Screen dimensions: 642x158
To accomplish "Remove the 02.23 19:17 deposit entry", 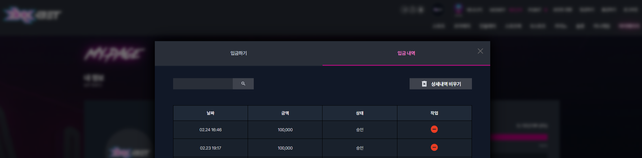I will pyautogui.click(x=434, y=147).
